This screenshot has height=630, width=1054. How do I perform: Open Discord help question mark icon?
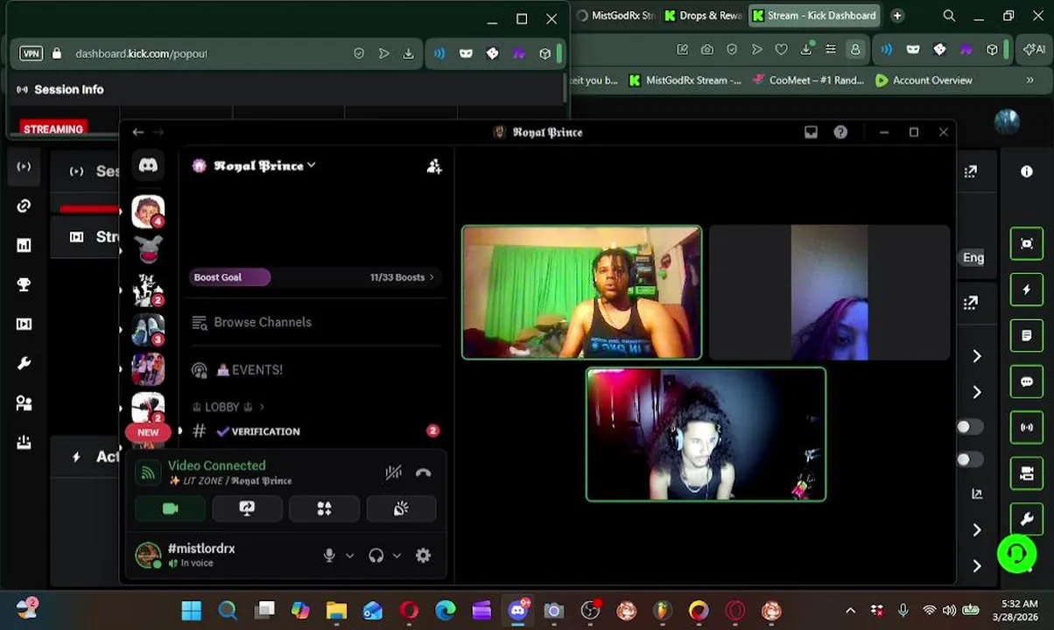click(x=840, y=132)
